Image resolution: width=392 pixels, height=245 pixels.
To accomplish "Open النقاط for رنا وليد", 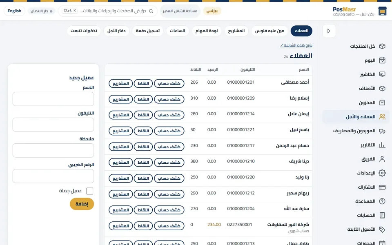I will tap(143, 178).
